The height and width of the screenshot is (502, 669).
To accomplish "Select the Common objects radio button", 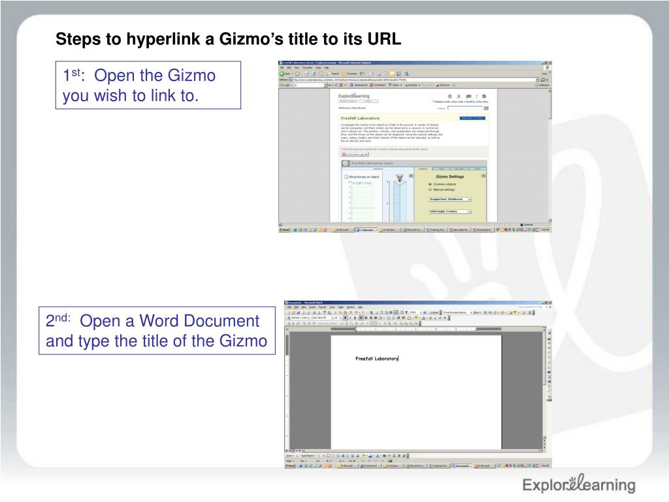I will click(430, 184).
